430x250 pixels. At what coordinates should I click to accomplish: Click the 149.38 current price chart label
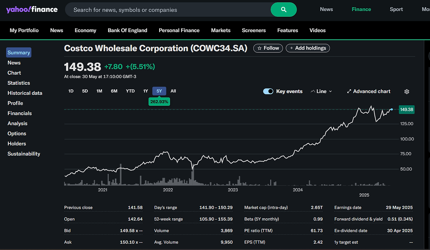coord(406,109)
